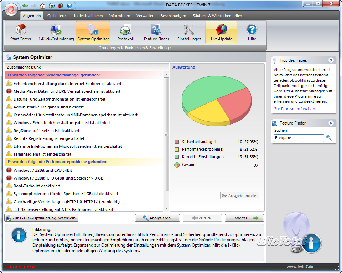This screenshot has height=273, width=342.
Task: Collapse the Feature Finder side panel
Action: [331, 123]
